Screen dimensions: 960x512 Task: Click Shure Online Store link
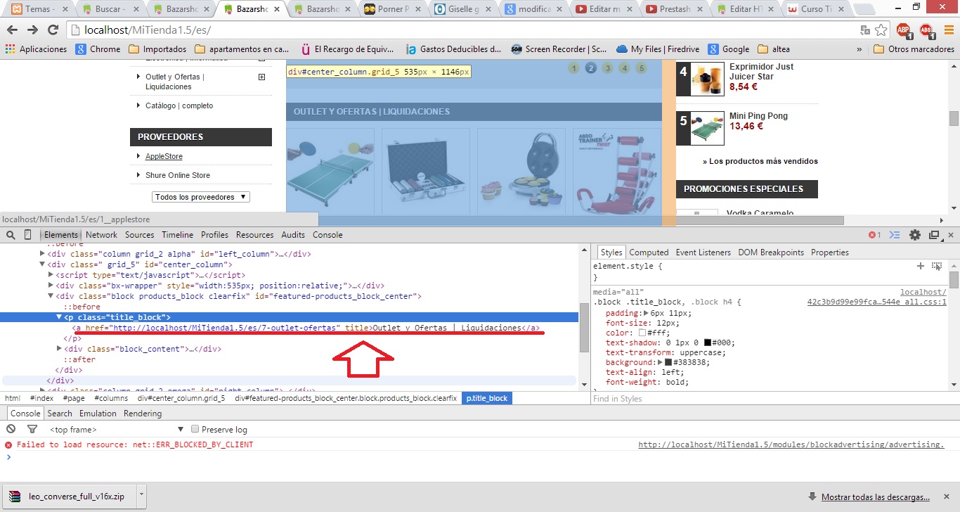click(x=178, y=175)
